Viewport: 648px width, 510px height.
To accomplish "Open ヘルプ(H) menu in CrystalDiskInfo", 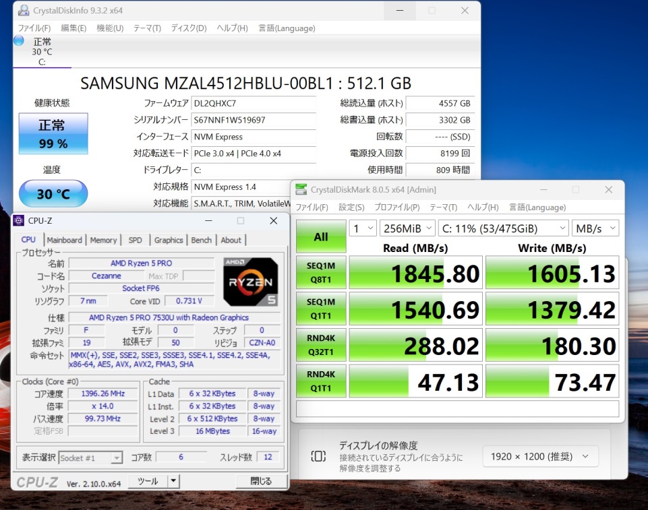I will point(232,28).
